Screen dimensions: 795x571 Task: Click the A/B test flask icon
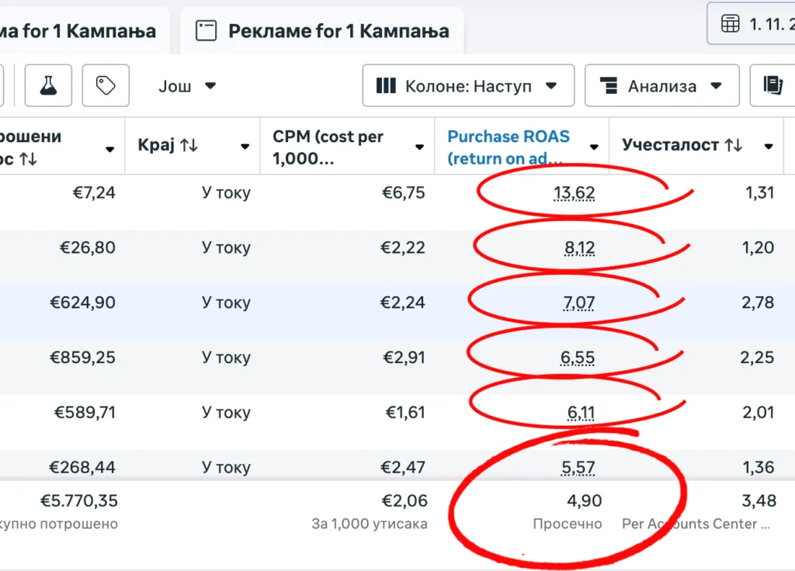pos(48,85)
